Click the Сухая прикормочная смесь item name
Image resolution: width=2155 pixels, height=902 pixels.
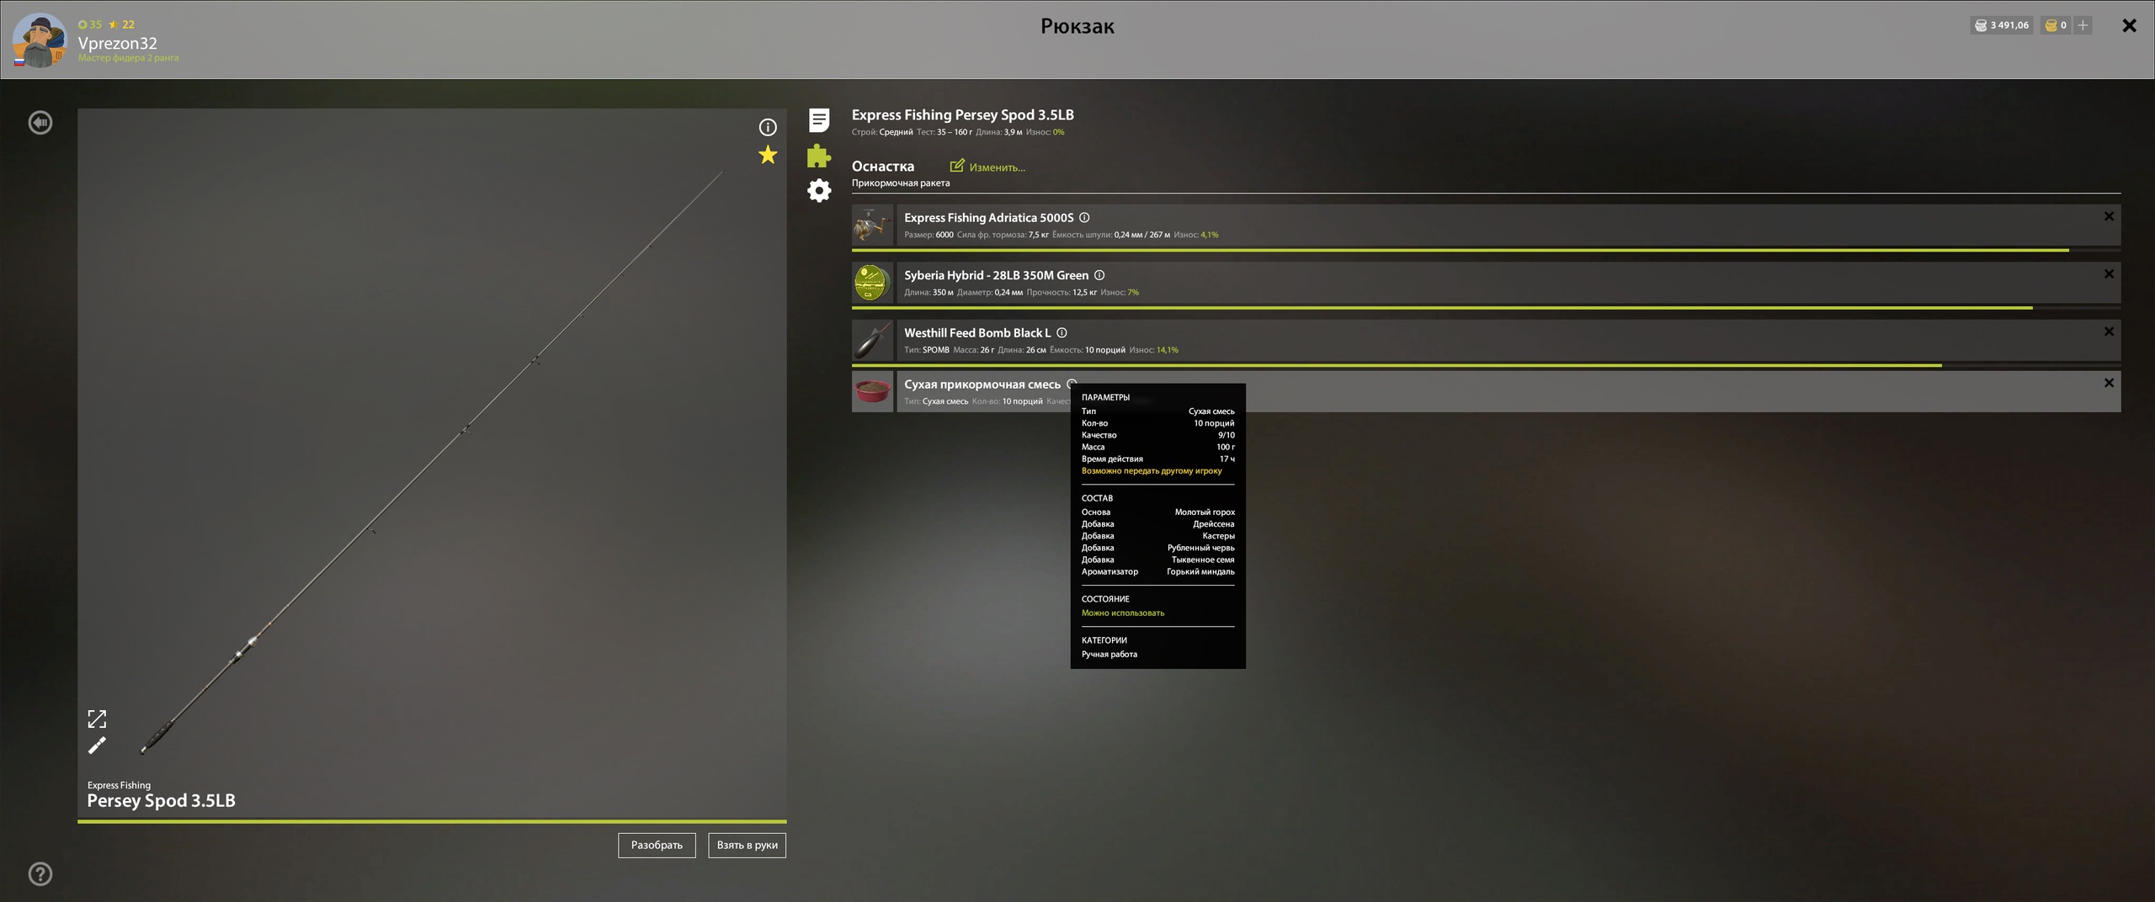982,385
